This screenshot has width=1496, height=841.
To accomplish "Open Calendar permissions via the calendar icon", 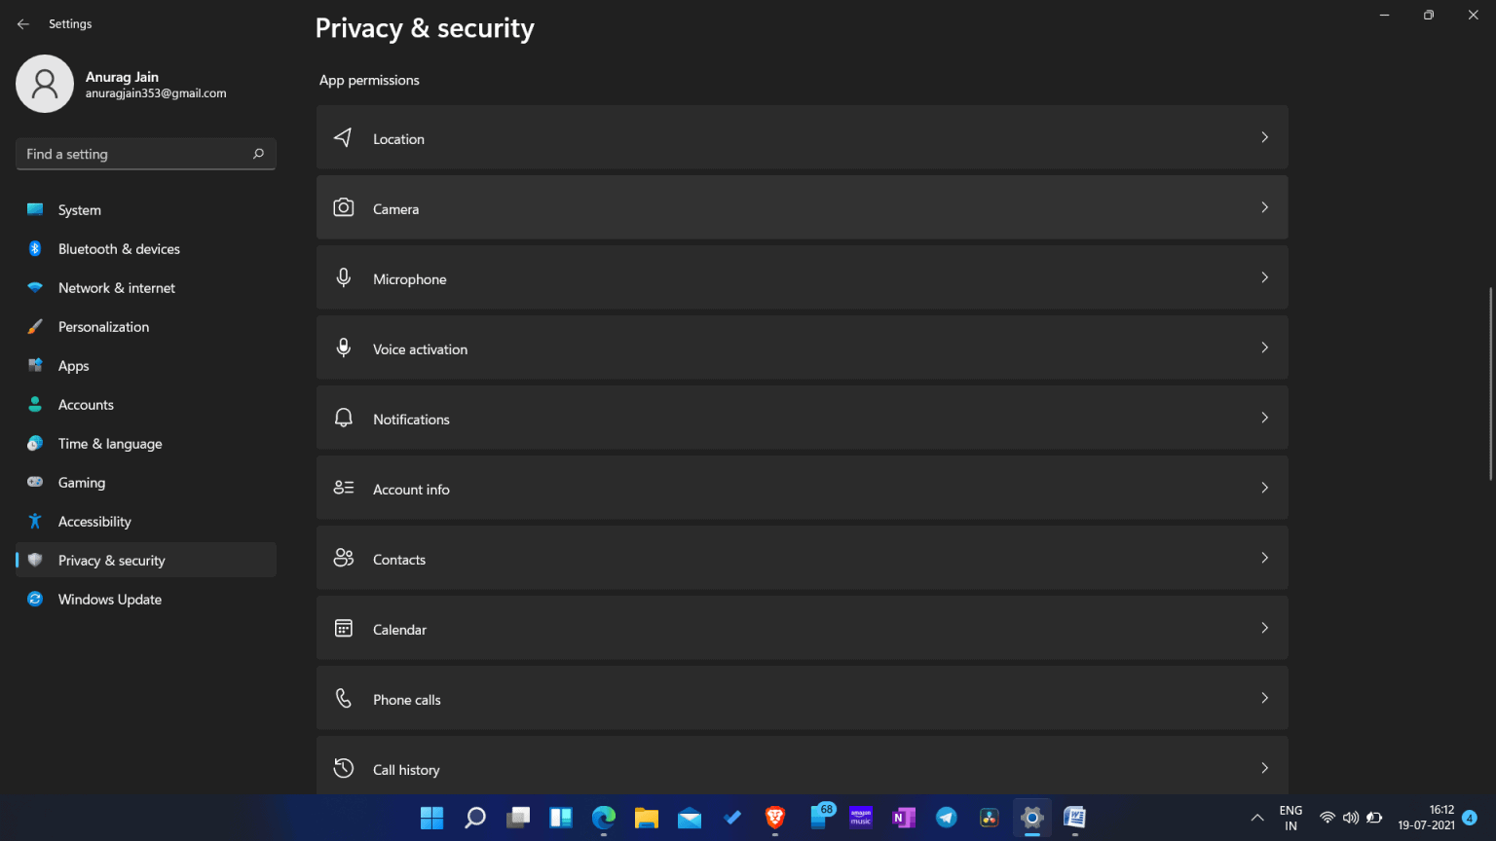I will pyautogui.click(x=343, y=627).
